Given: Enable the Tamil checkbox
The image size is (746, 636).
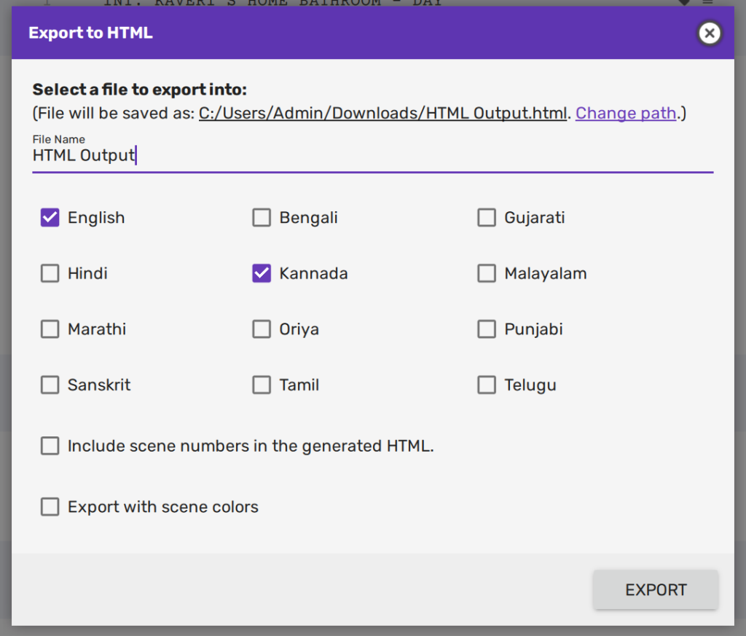Looking at the screenshot, I should tap(262, 385).
